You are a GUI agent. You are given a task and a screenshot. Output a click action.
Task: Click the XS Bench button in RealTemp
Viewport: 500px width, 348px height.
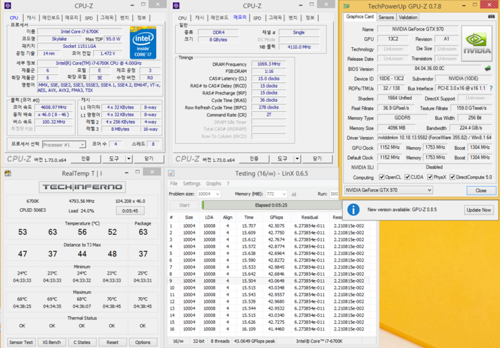[x=51, y=343]
